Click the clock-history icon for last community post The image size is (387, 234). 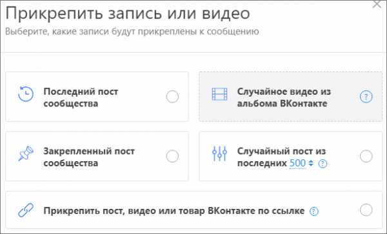[x=26, y=94]
